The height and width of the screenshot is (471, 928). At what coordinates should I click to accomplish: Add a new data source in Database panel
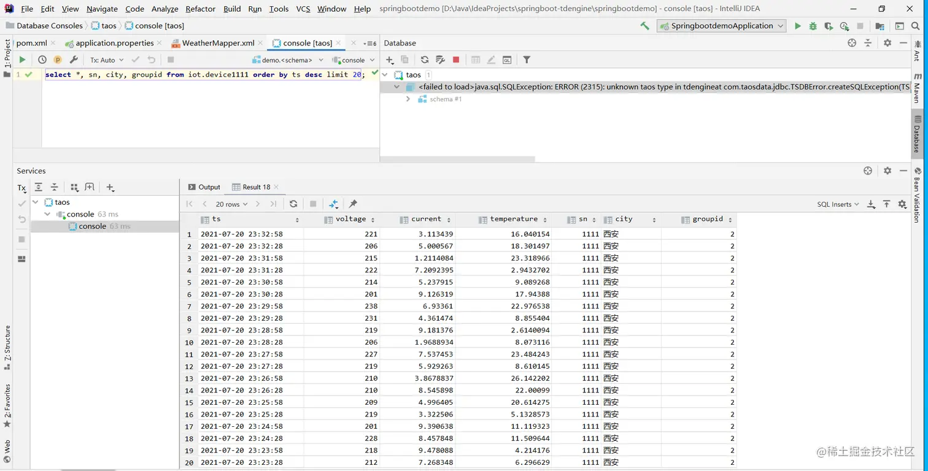click(389, 59)
